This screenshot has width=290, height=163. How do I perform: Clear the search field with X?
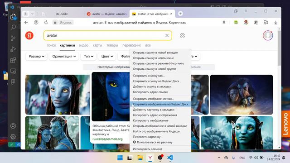(167, 35)
